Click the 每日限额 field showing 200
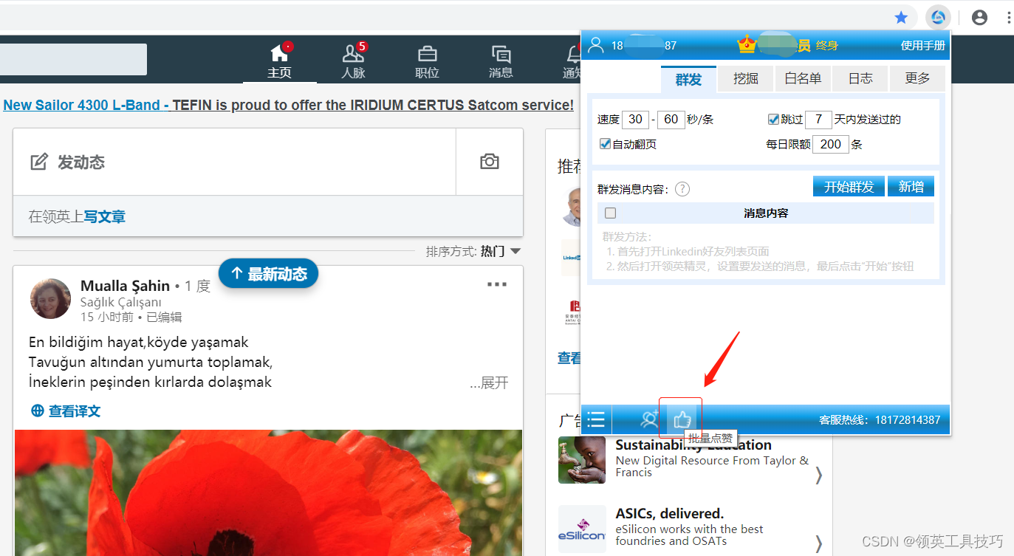 tap(830, 144)
